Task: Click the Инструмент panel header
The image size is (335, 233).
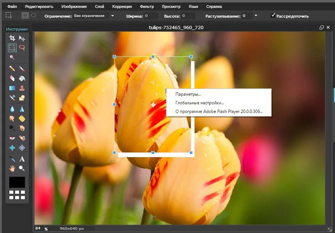Action: pos(17,29)
